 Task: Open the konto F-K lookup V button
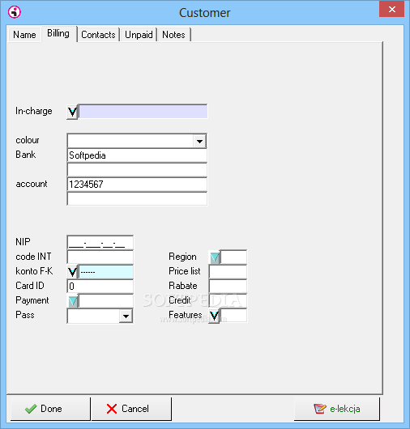coord(72,272)
